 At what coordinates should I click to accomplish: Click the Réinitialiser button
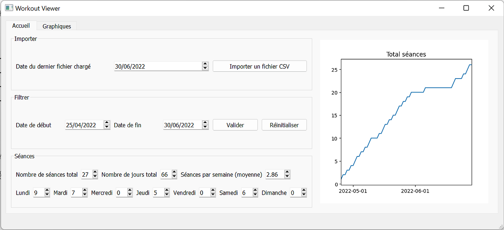(284, 125)
